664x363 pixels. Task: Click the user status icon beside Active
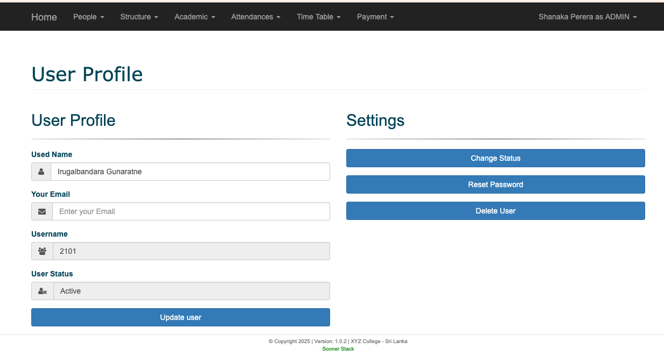click(43, 291)
